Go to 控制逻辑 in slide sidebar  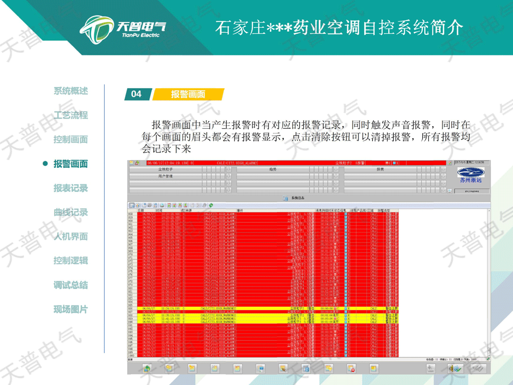point(71,261)
